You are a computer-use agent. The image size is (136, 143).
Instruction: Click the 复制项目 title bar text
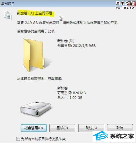pyautogui.click(x=8, y=4)
